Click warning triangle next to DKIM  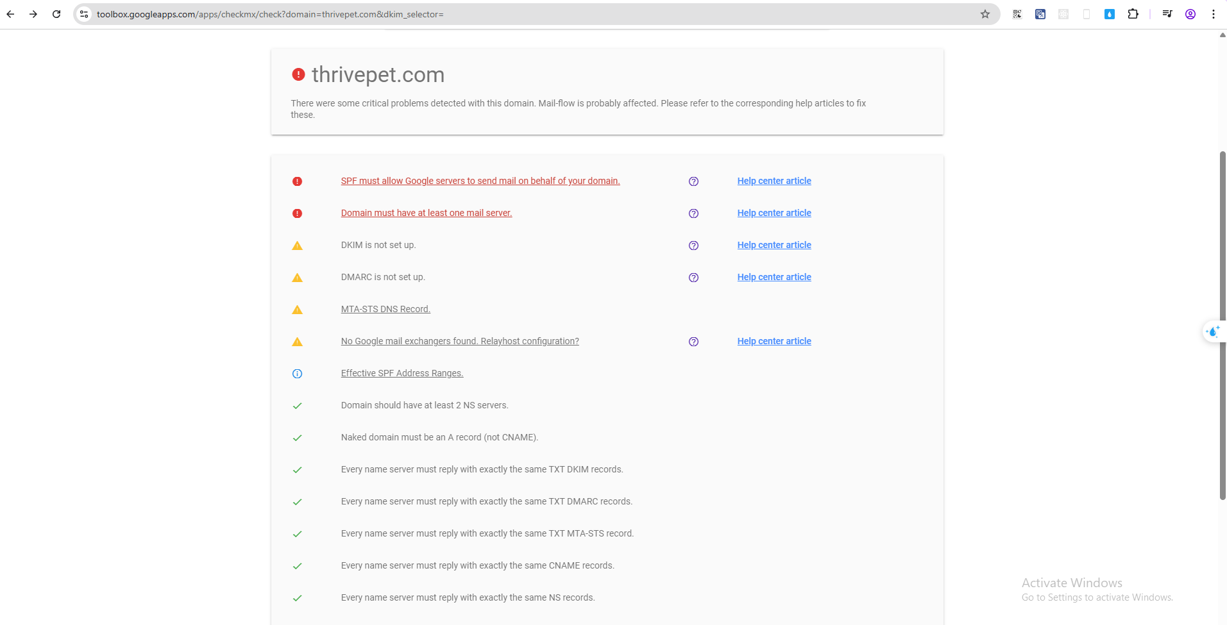[297, 246]
